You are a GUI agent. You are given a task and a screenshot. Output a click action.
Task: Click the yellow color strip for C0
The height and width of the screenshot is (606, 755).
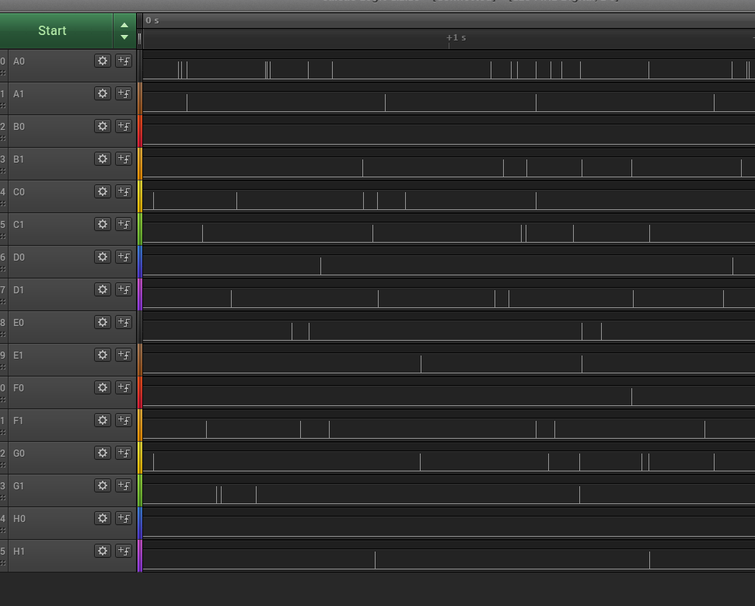point(140,197)
